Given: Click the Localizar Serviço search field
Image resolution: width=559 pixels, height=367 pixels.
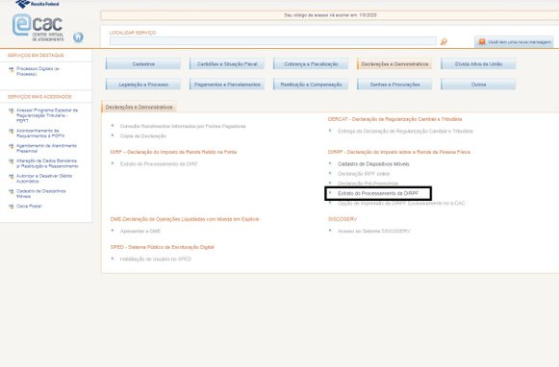Looking at the screenshot, I should click(272, 41).
